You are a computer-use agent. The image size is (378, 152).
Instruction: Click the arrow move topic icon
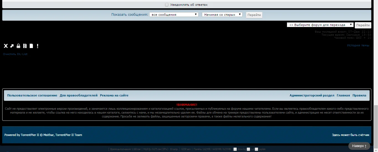click(12, 46)
